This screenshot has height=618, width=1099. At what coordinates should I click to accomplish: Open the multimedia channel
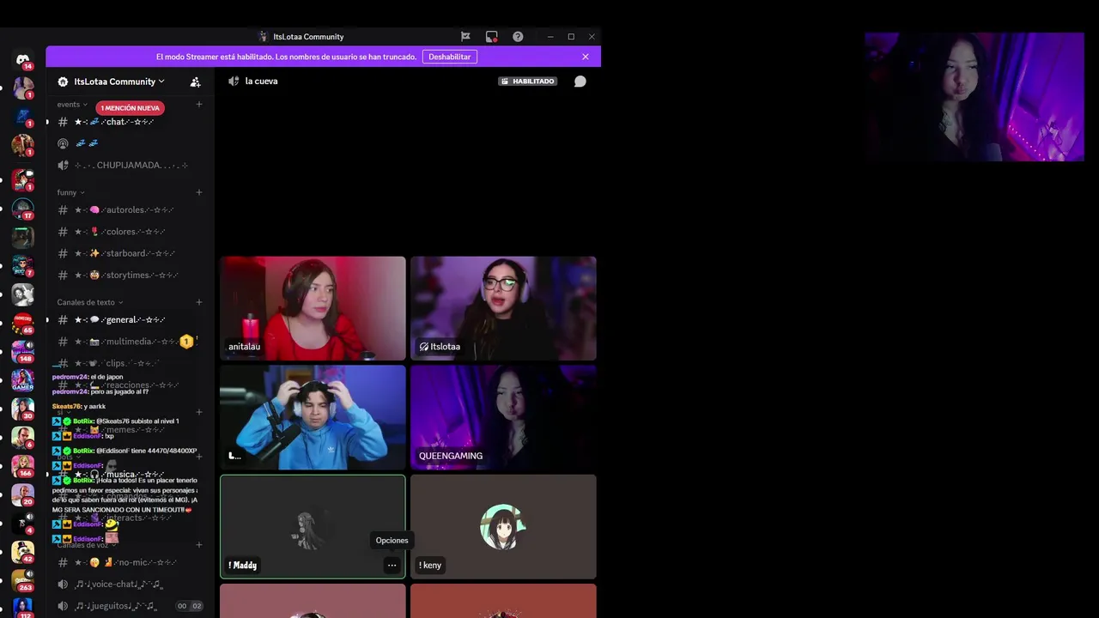[x=129, y=342]
